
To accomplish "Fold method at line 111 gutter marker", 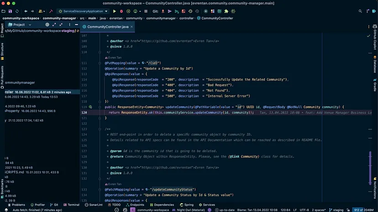I will pyautogui.click(x=100, y=63).
